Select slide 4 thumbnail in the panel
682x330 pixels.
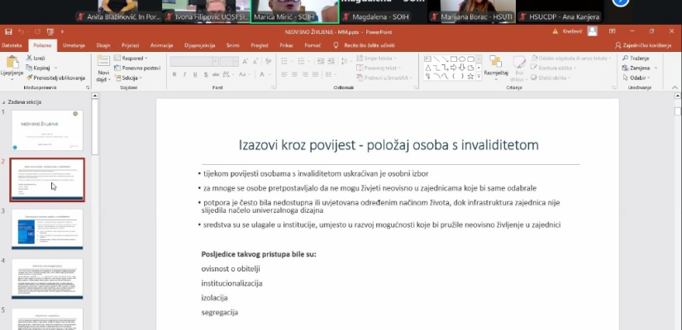47,279
